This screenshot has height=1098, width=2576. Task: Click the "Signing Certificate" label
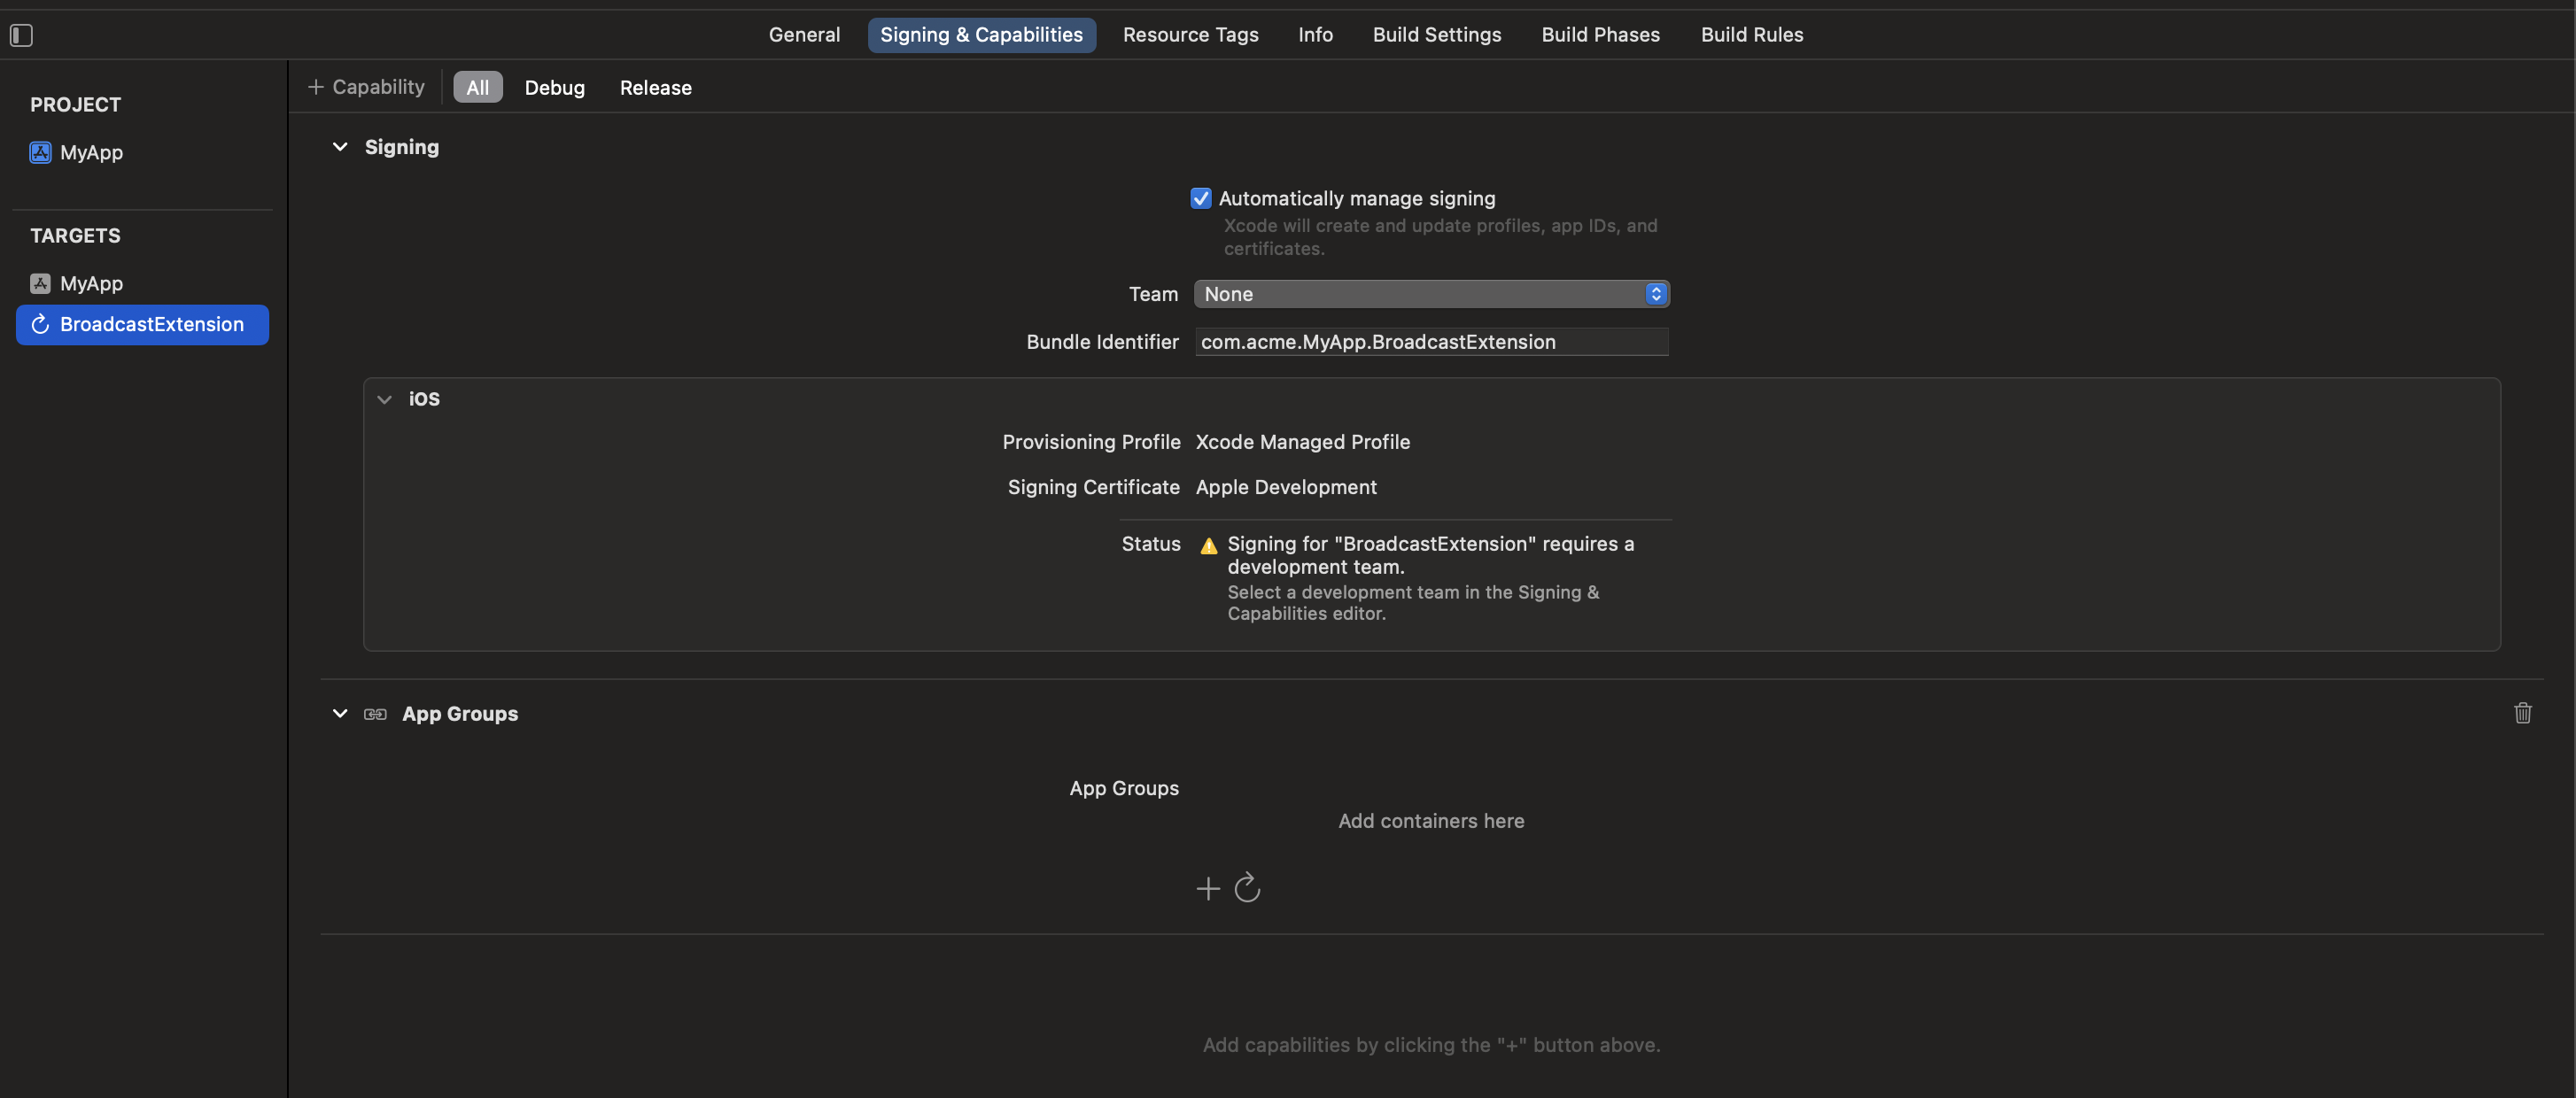(1093, 487)
